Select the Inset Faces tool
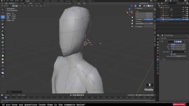189x106 pixels. (3, 42)
